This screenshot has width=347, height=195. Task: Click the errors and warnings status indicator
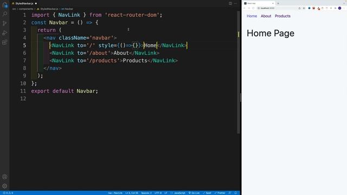pyautogui.click(x=8, y=193)
